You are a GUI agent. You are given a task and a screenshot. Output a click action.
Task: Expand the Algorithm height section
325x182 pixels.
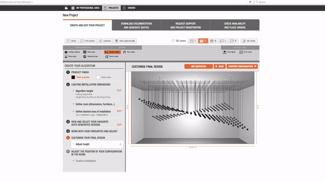pyautogui.click(x=86, y=91)
